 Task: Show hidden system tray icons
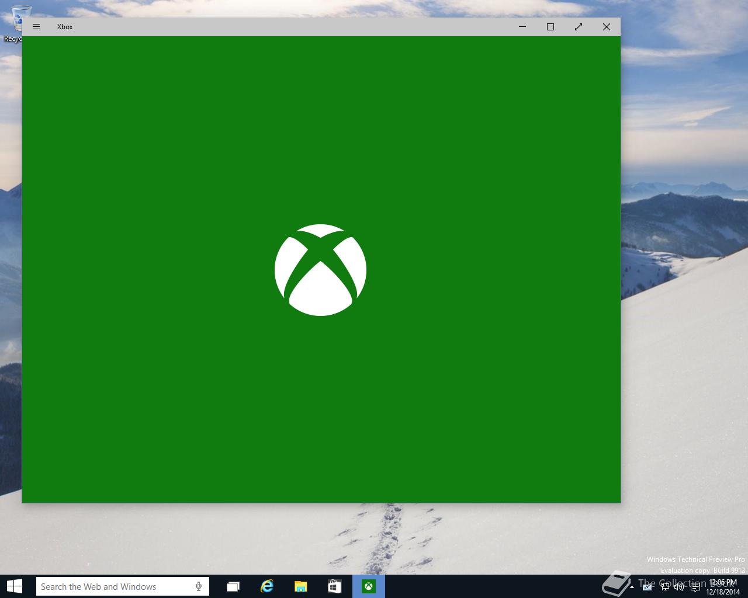click(632, 587)
